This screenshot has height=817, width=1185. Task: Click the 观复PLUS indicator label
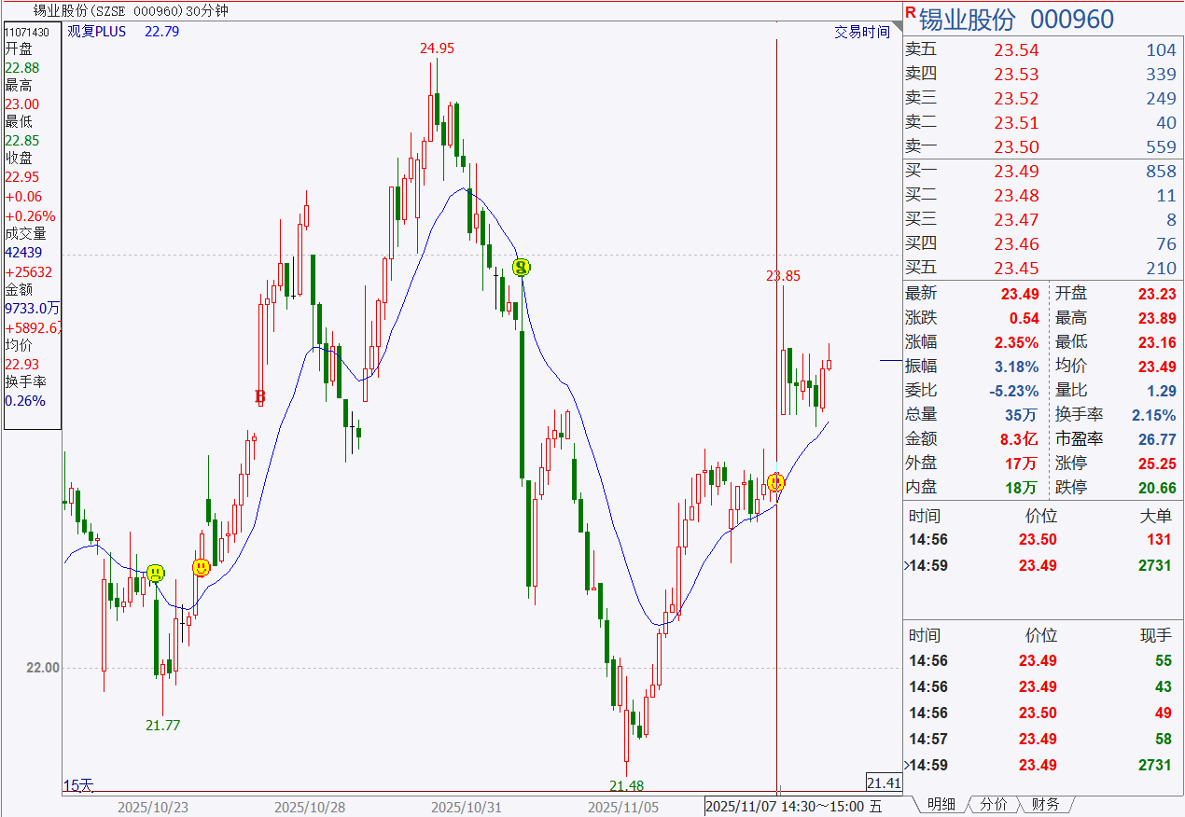pos(96,32)
